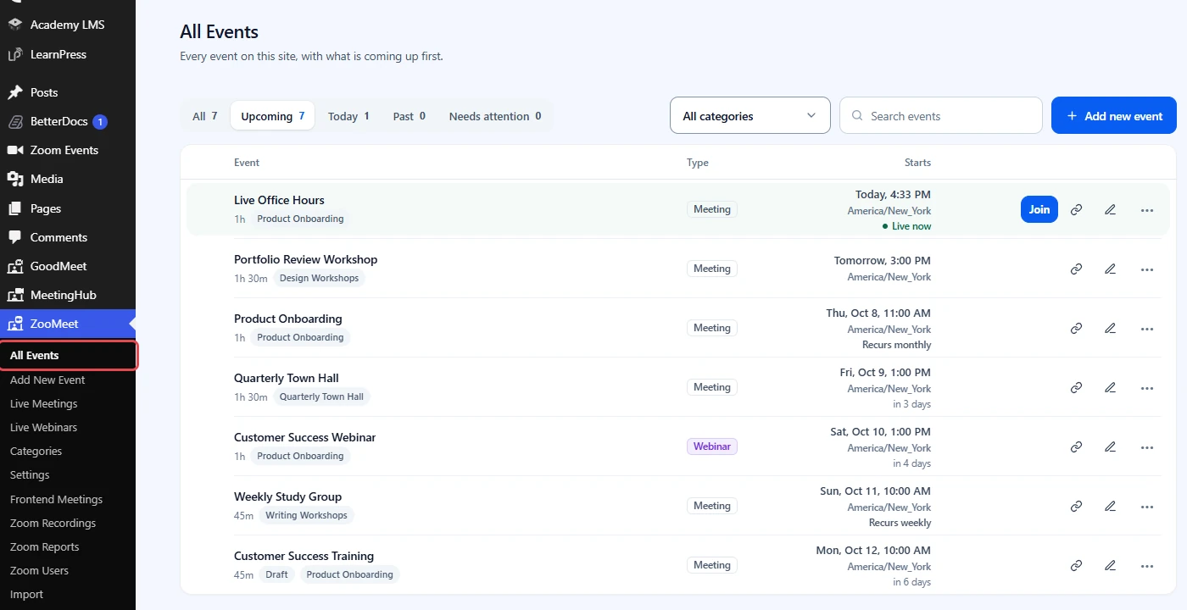Click the Zoom Events camera icon in sidebar
The width and height of the screenshot is (1187, 610).
point(15,150)
